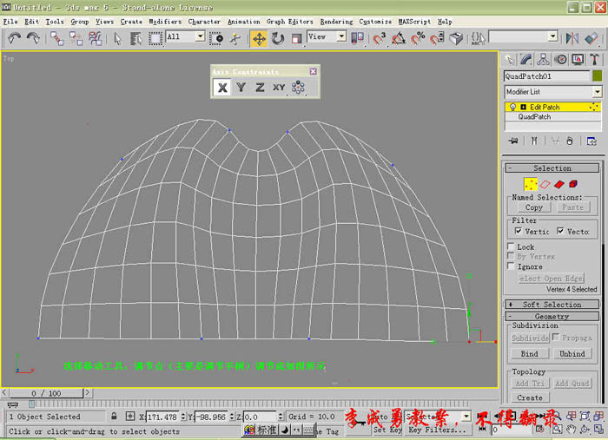This screenshot has height=440, width=608.
Task: Toggle the 3D Snap magnet icon
Action: tap(379, 38)
